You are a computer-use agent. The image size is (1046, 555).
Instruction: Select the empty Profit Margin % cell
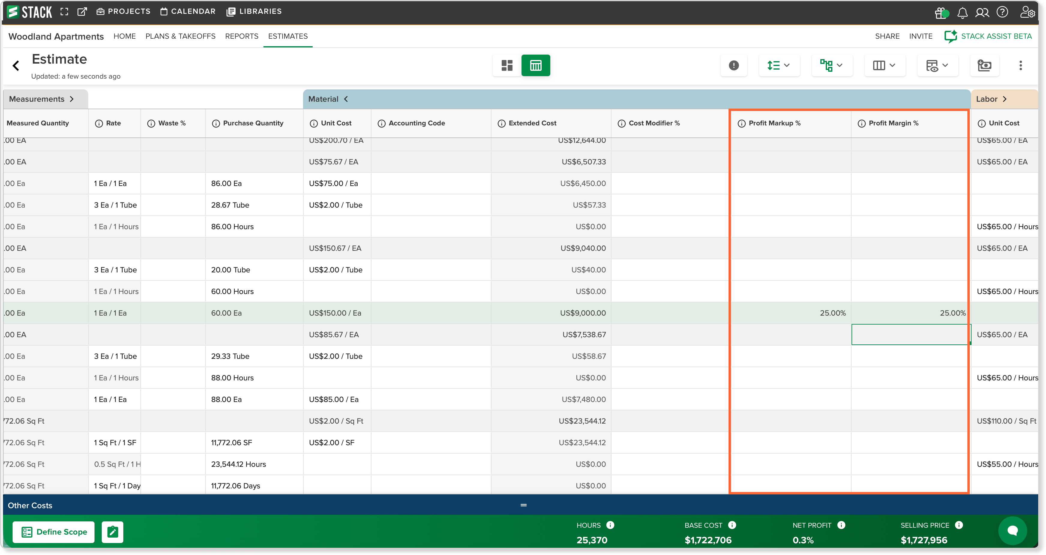[910, 334]
